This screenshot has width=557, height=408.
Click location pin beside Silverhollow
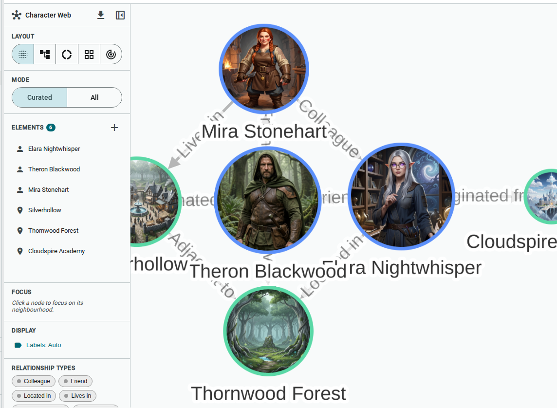point(20,210)
